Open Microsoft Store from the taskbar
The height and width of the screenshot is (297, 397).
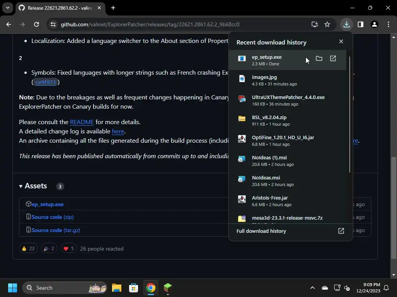(x=133, y=288)
